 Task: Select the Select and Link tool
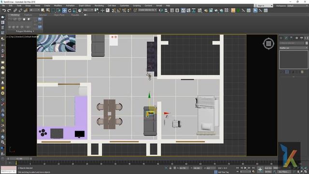[x=15, y=10]
